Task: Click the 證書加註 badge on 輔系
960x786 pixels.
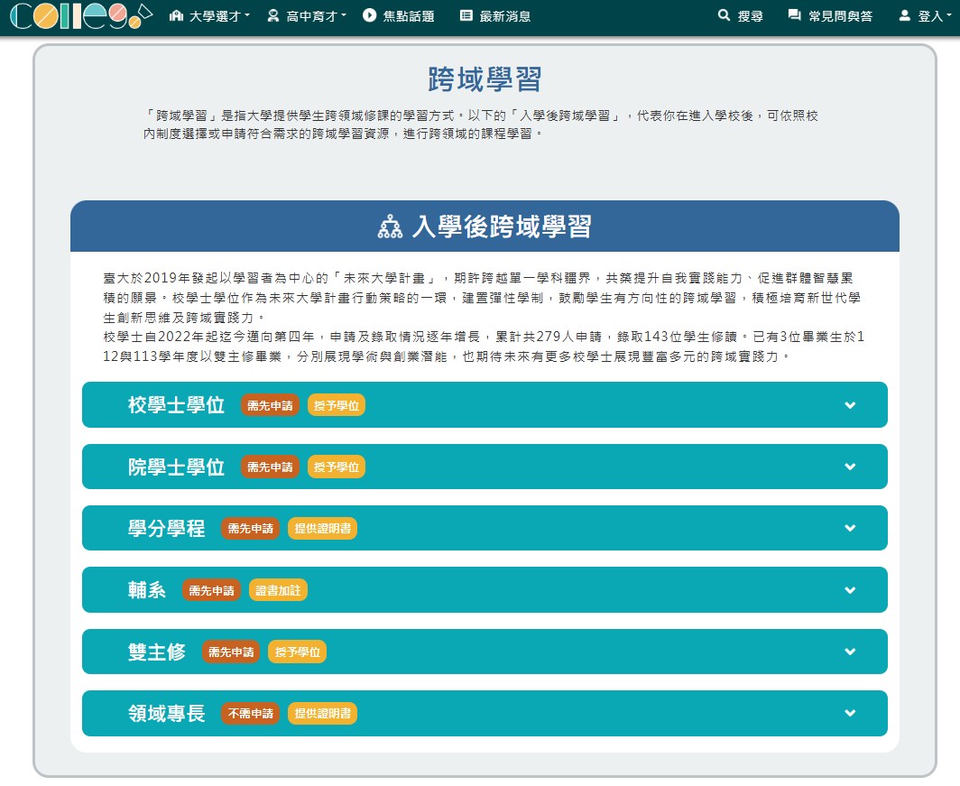Action: [279, 590]
